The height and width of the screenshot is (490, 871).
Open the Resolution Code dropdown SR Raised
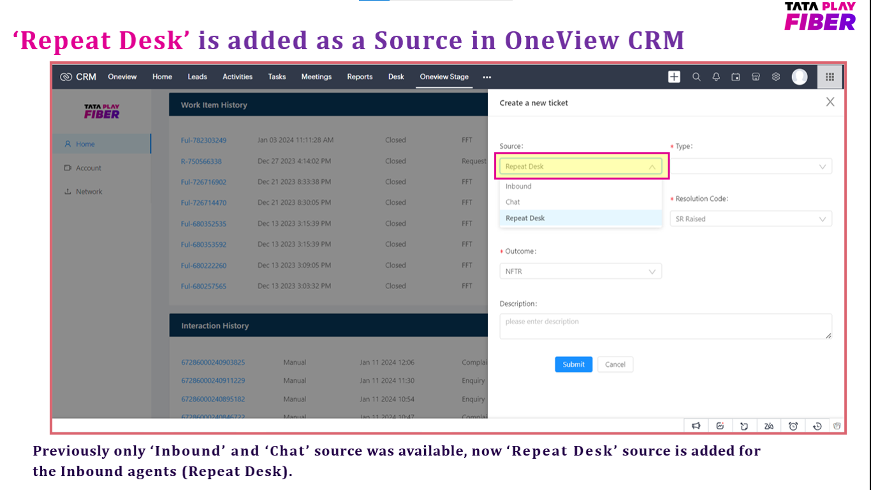pos(751,219)
